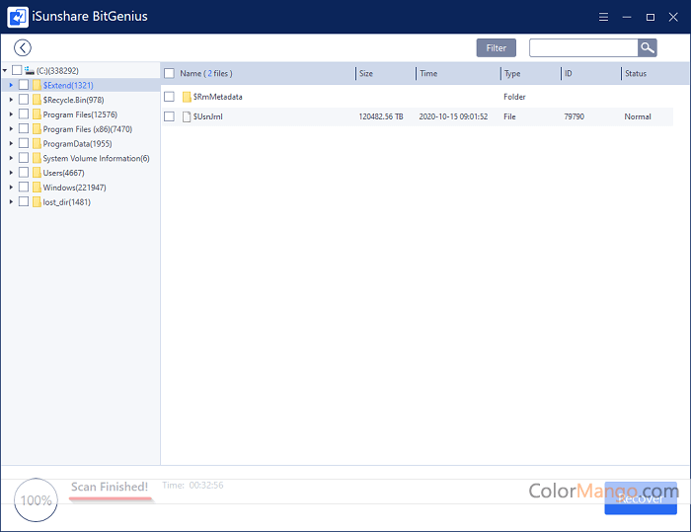Collapse the (C:) drive tree root
This screenshot has width=691, height=532.
[x=5, y=70]
